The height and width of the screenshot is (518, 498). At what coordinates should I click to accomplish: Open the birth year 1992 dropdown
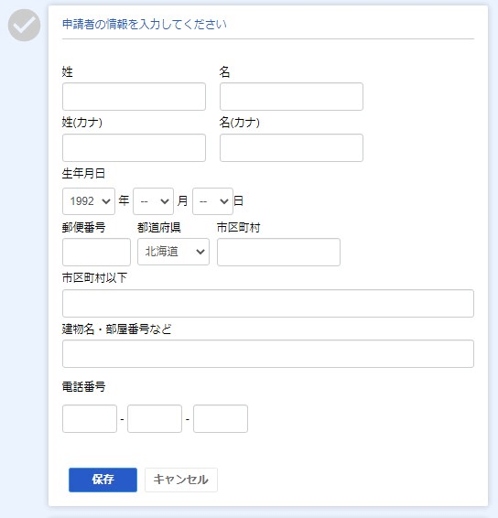point(89,201)
